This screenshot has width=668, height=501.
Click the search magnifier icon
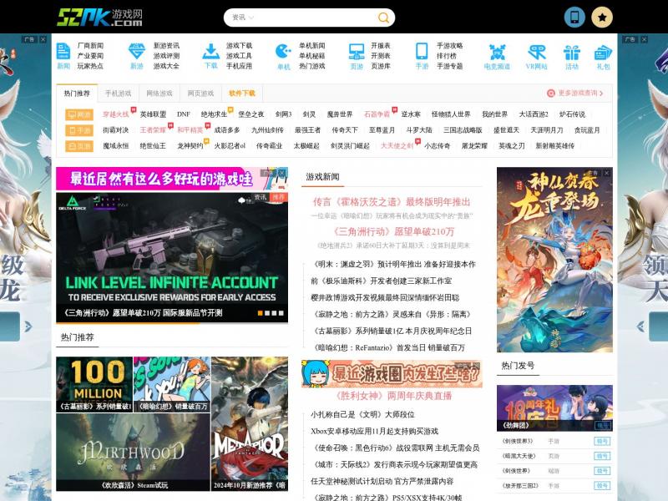pyautogui.click(x=383, y=18)
